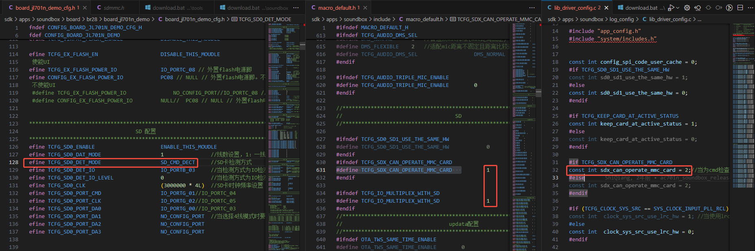Screen dimensions: 755x251
Task: Run or debug the lib_driver_config.c file
Action: tap(671, 8)
